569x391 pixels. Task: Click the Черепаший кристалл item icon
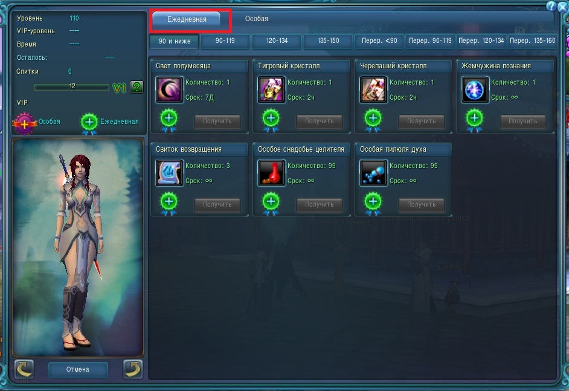(373, 89)
